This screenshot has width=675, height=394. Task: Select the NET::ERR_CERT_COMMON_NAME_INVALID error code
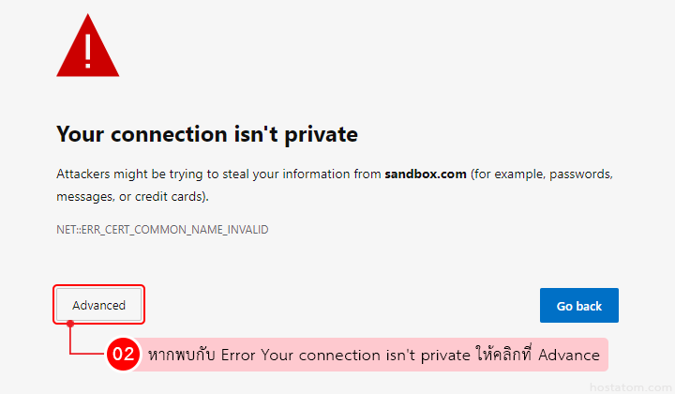pyautogui.click(x=162, y=229)
